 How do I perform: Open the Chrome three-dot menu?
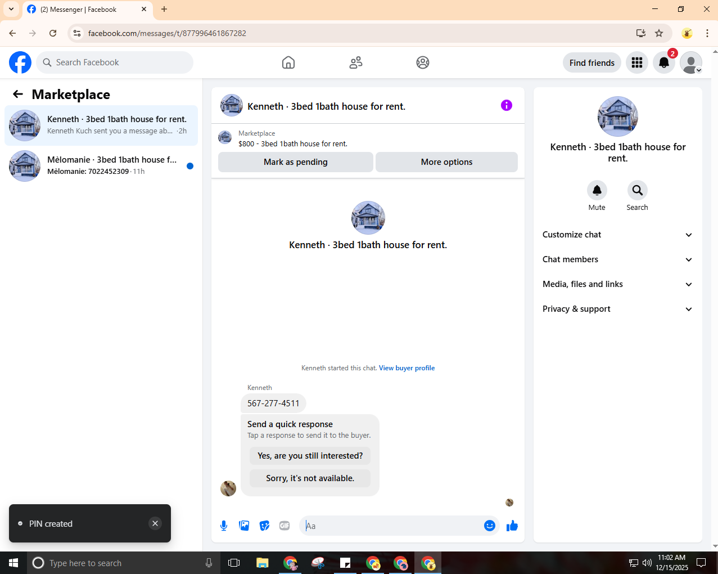pyautogui.click(x=707, y=33)
